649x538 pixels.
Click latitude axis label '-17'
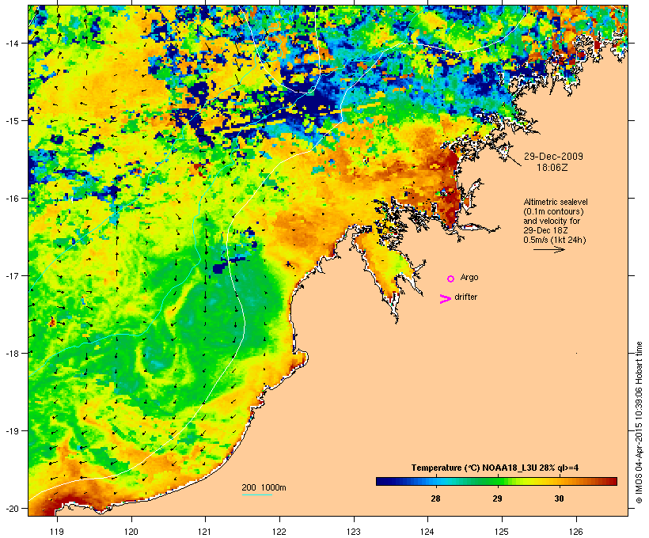[x=12, y=275]
